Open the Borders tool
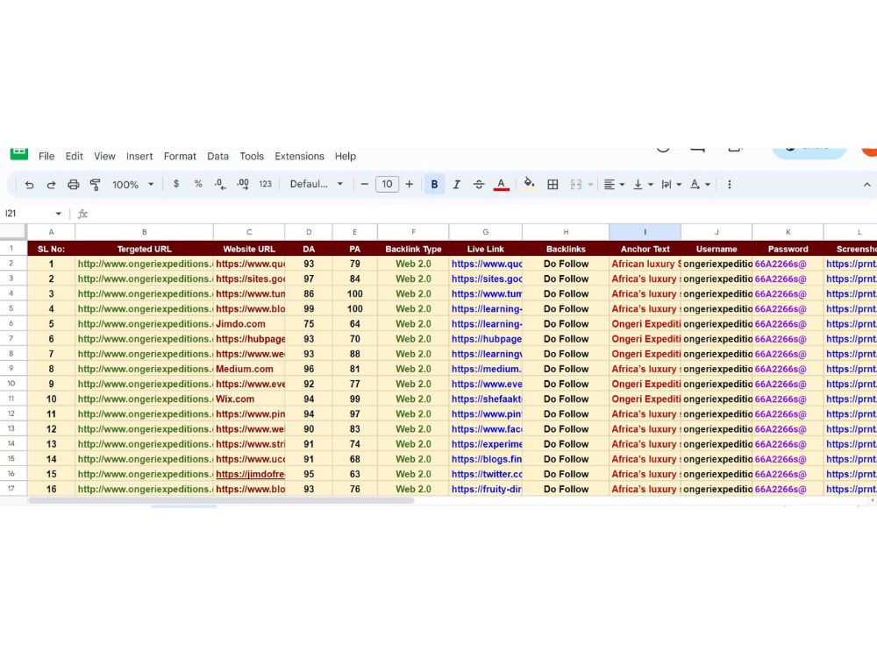Viewport: 877px width, 657px height. coord(553,184)
